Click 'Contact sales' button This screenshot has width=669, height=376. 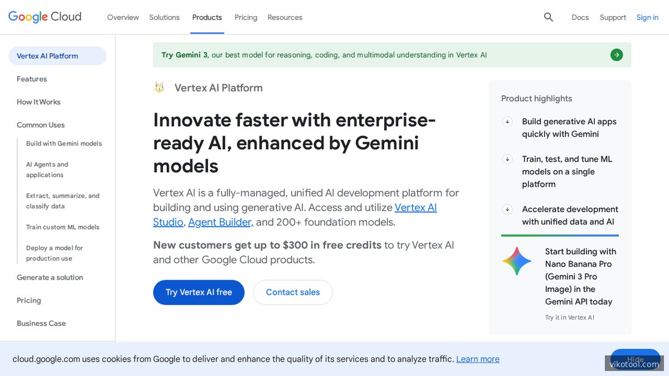[x=293, y=292]
